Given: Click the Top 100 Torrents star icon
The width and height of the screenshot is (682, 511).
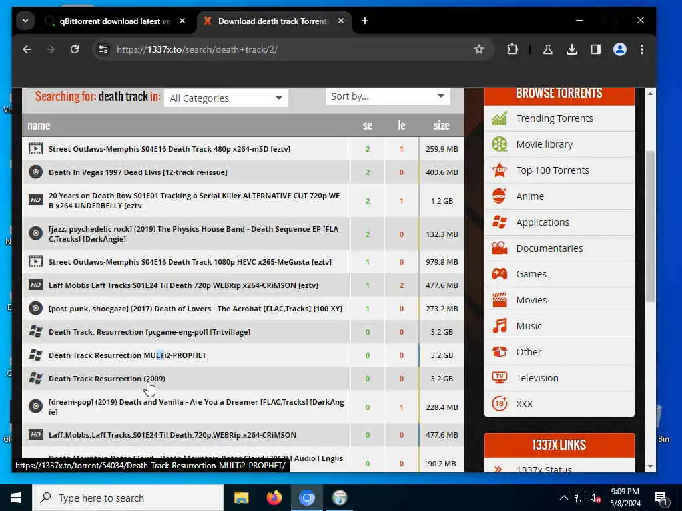Looking at the screenshot, I should pos(500,170).
